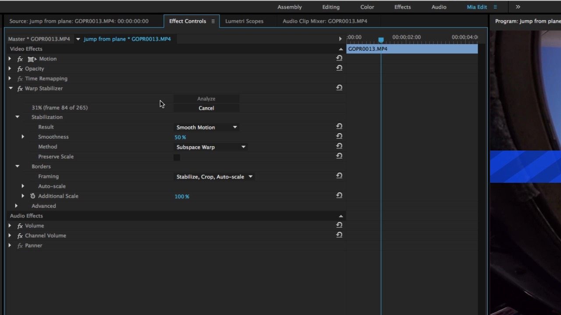The image size is (561, 315).
Task: Reset the Opacity effect
Action: click(339, 68)
